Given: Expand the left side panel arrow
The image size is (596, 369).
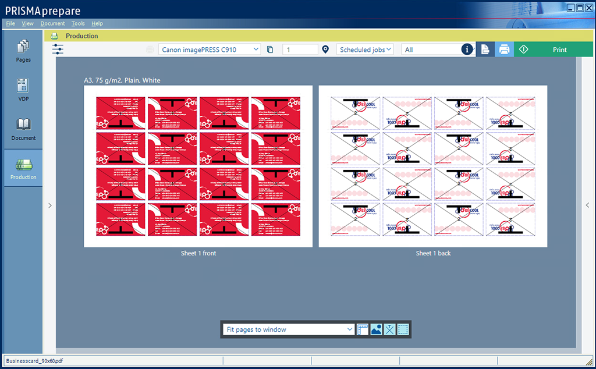Looking at the screenshot, I should coord(50,205).
